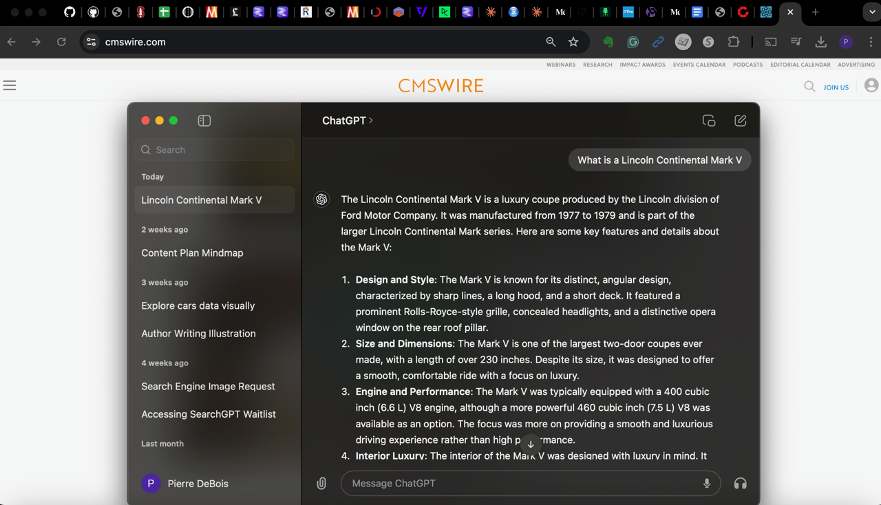Open the media controls music note icon

(x=796, y=42)
